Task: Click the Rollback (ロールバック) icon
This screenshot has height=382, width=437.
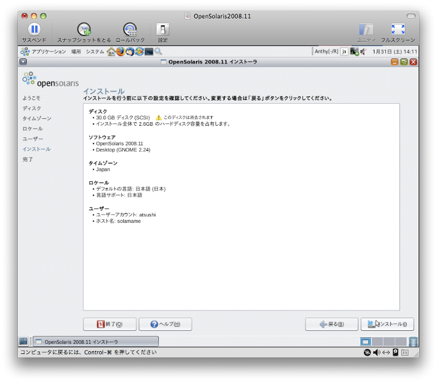Action: click(130, 29)
